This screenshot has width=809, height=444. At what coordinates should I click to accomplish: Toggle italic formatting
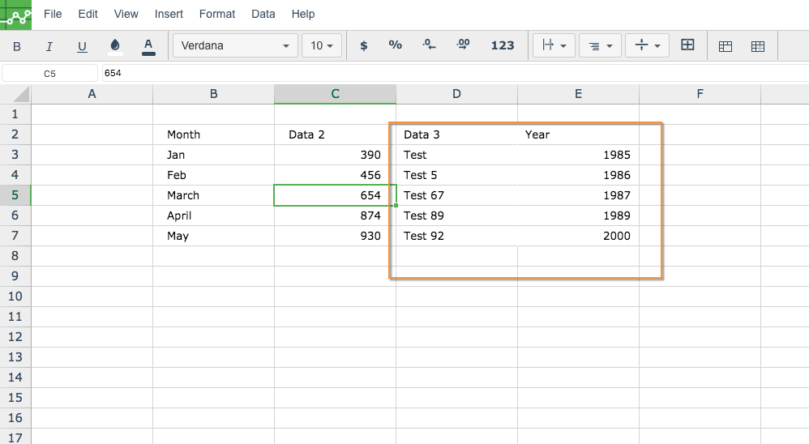49,46
